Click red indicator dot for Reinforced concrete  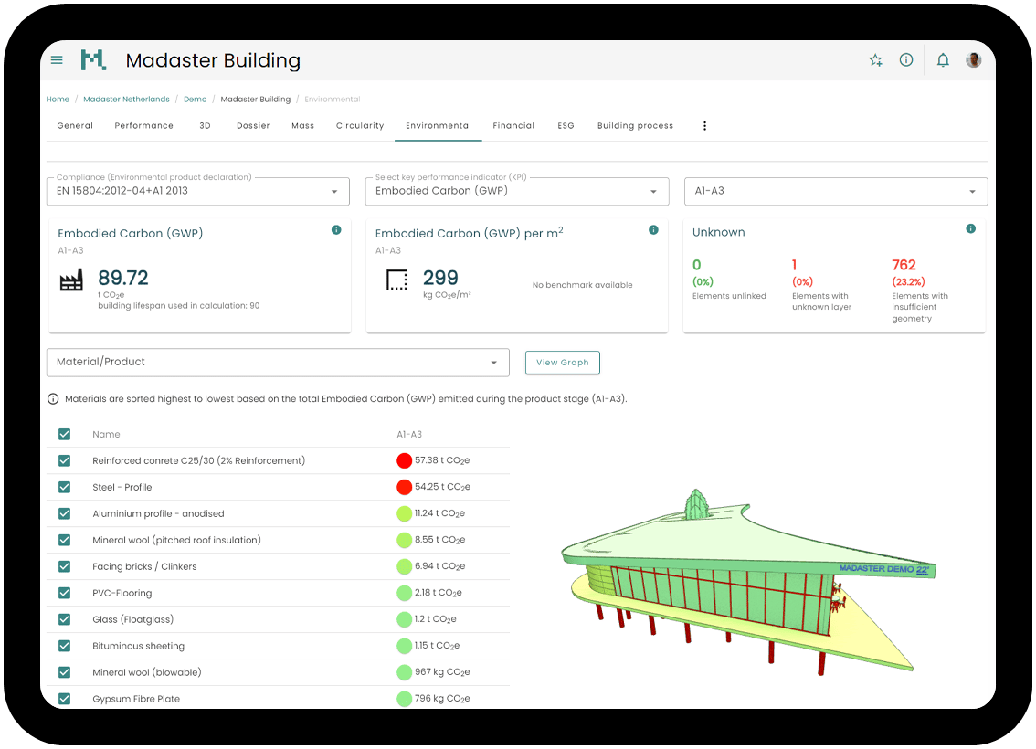[405, 460]
